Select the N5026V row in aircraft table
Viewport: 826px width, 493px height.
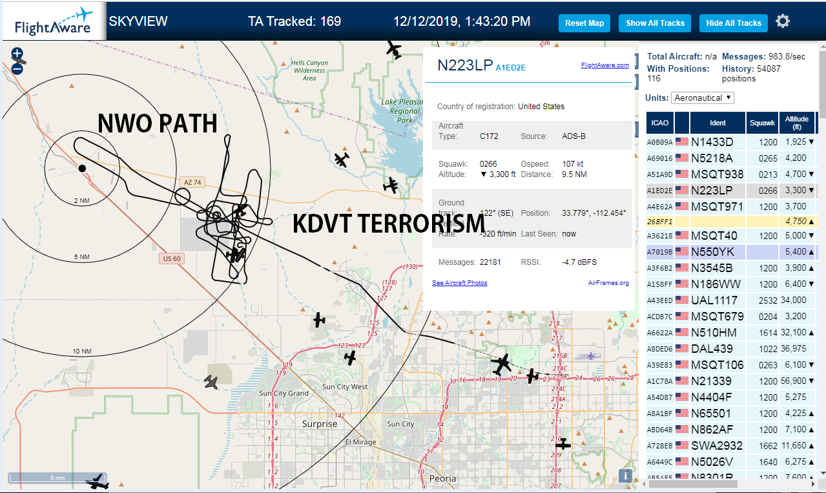(x=731, y=462)
